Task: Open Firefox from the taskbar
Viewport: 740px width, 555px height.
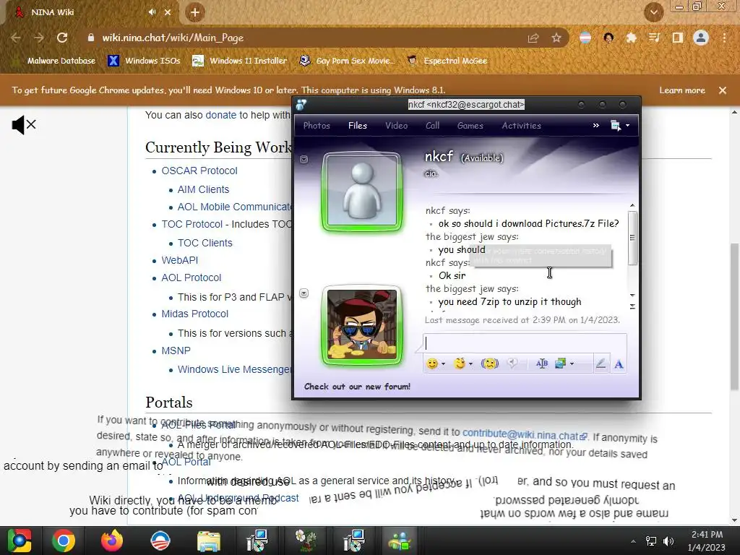Action: pyautogui.click(x=112, y=541)
